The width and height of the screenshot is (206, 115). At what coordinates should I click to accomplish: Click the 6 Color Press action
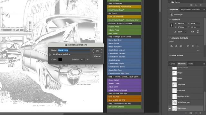point(124,27)
